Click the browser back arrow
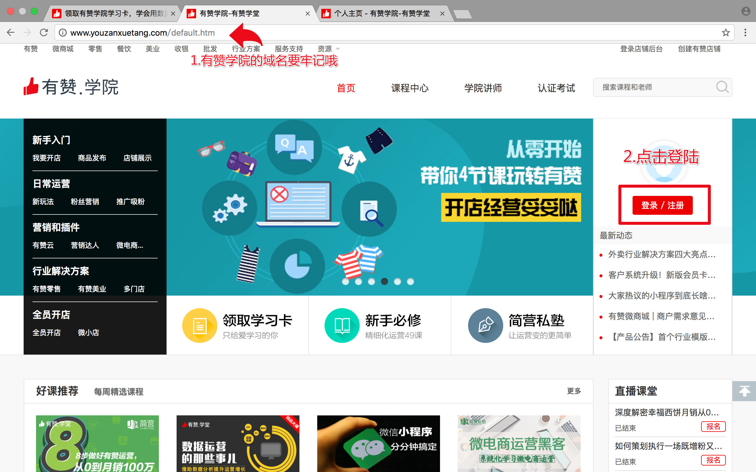Viewport: 756px width, 472px height. [11, 32]
